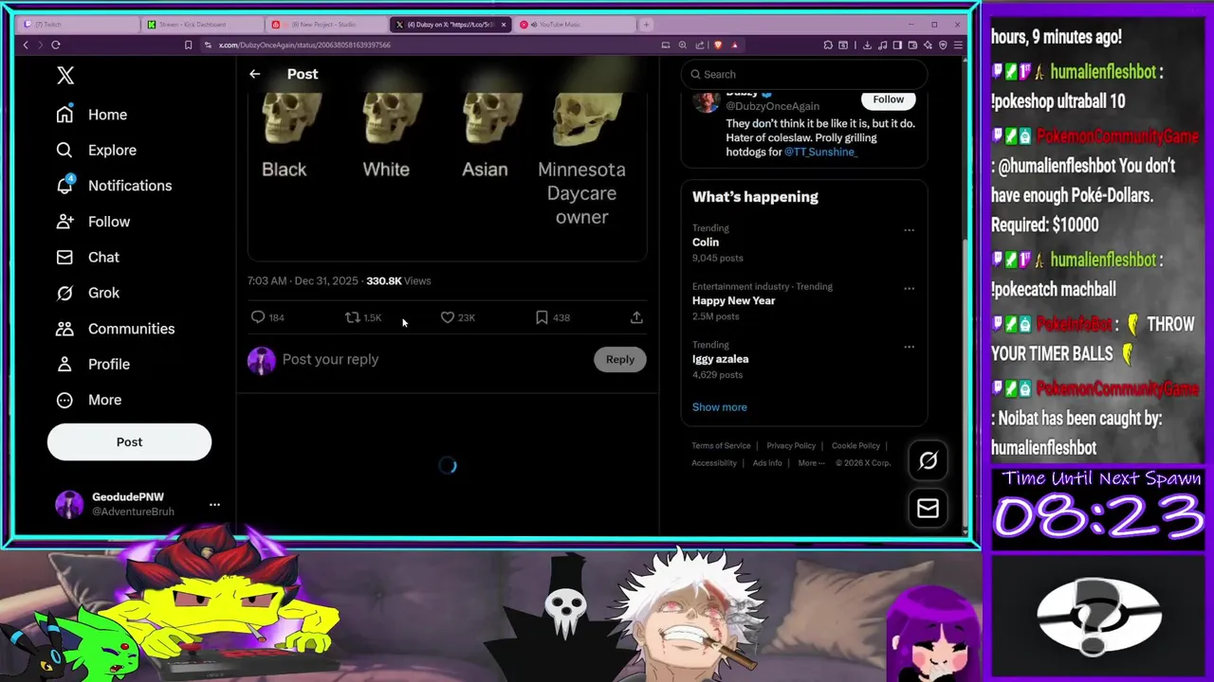Open the Explore page
Screen dimensions: 1214x682
pos(97,150)
